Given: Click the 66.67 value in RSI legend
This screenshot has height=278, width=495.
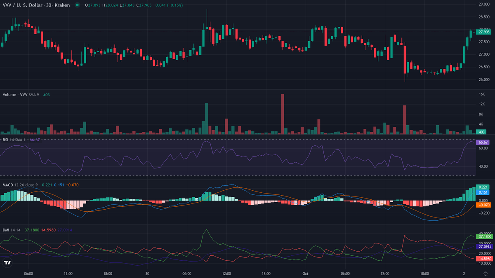Looking at the screenshot, I should pyautogui.click(x=35, y=140).
